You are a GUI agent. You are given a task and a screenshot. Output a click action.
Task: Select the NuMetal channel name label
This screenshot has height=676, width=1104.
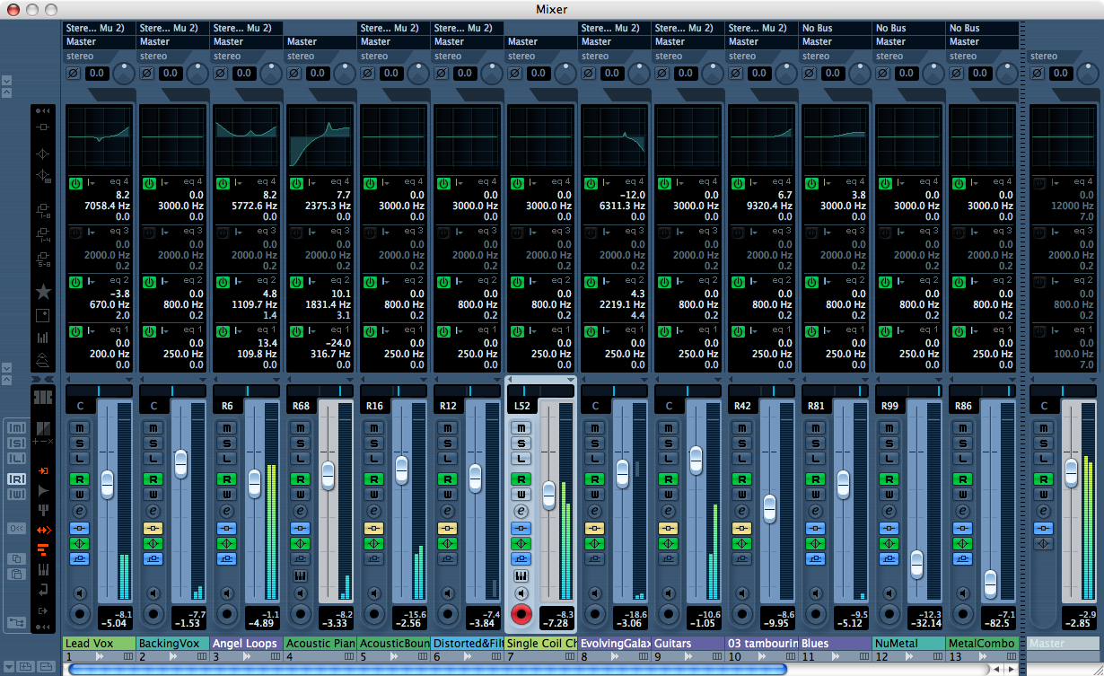click(x=908, y=644)
